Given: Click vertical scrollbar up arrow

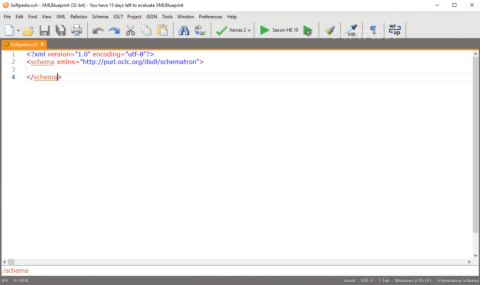Looking at the screenshot, I should tap(475, 54).
